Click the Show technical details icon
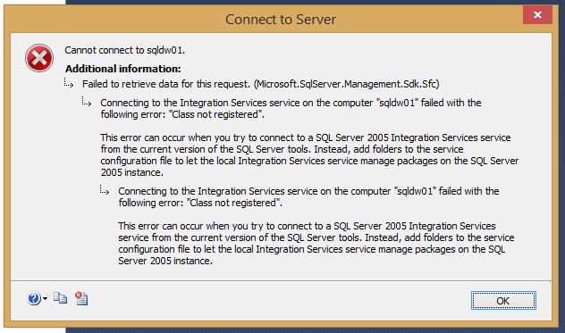Image resolution: width=565 pixels, height=333 pixels. point(81,298)
